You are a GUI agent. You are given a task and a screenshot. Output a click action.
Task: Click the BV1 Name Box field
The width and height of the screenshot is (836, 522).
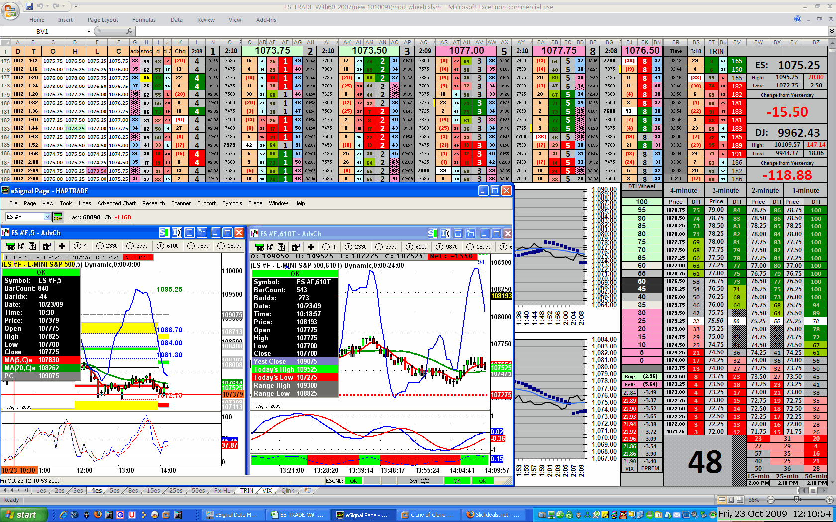coord(43,31)
